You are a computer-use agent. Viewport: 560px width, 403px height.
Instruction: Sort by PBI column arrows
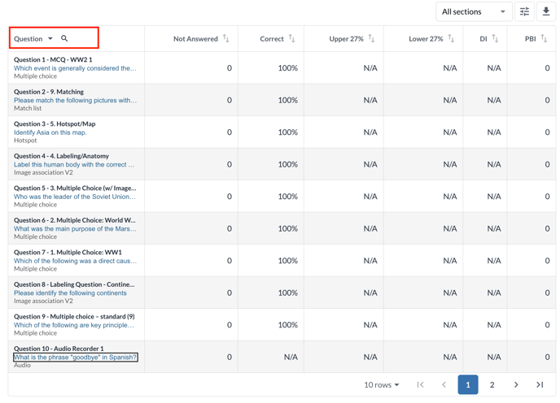tap(544, 38)
